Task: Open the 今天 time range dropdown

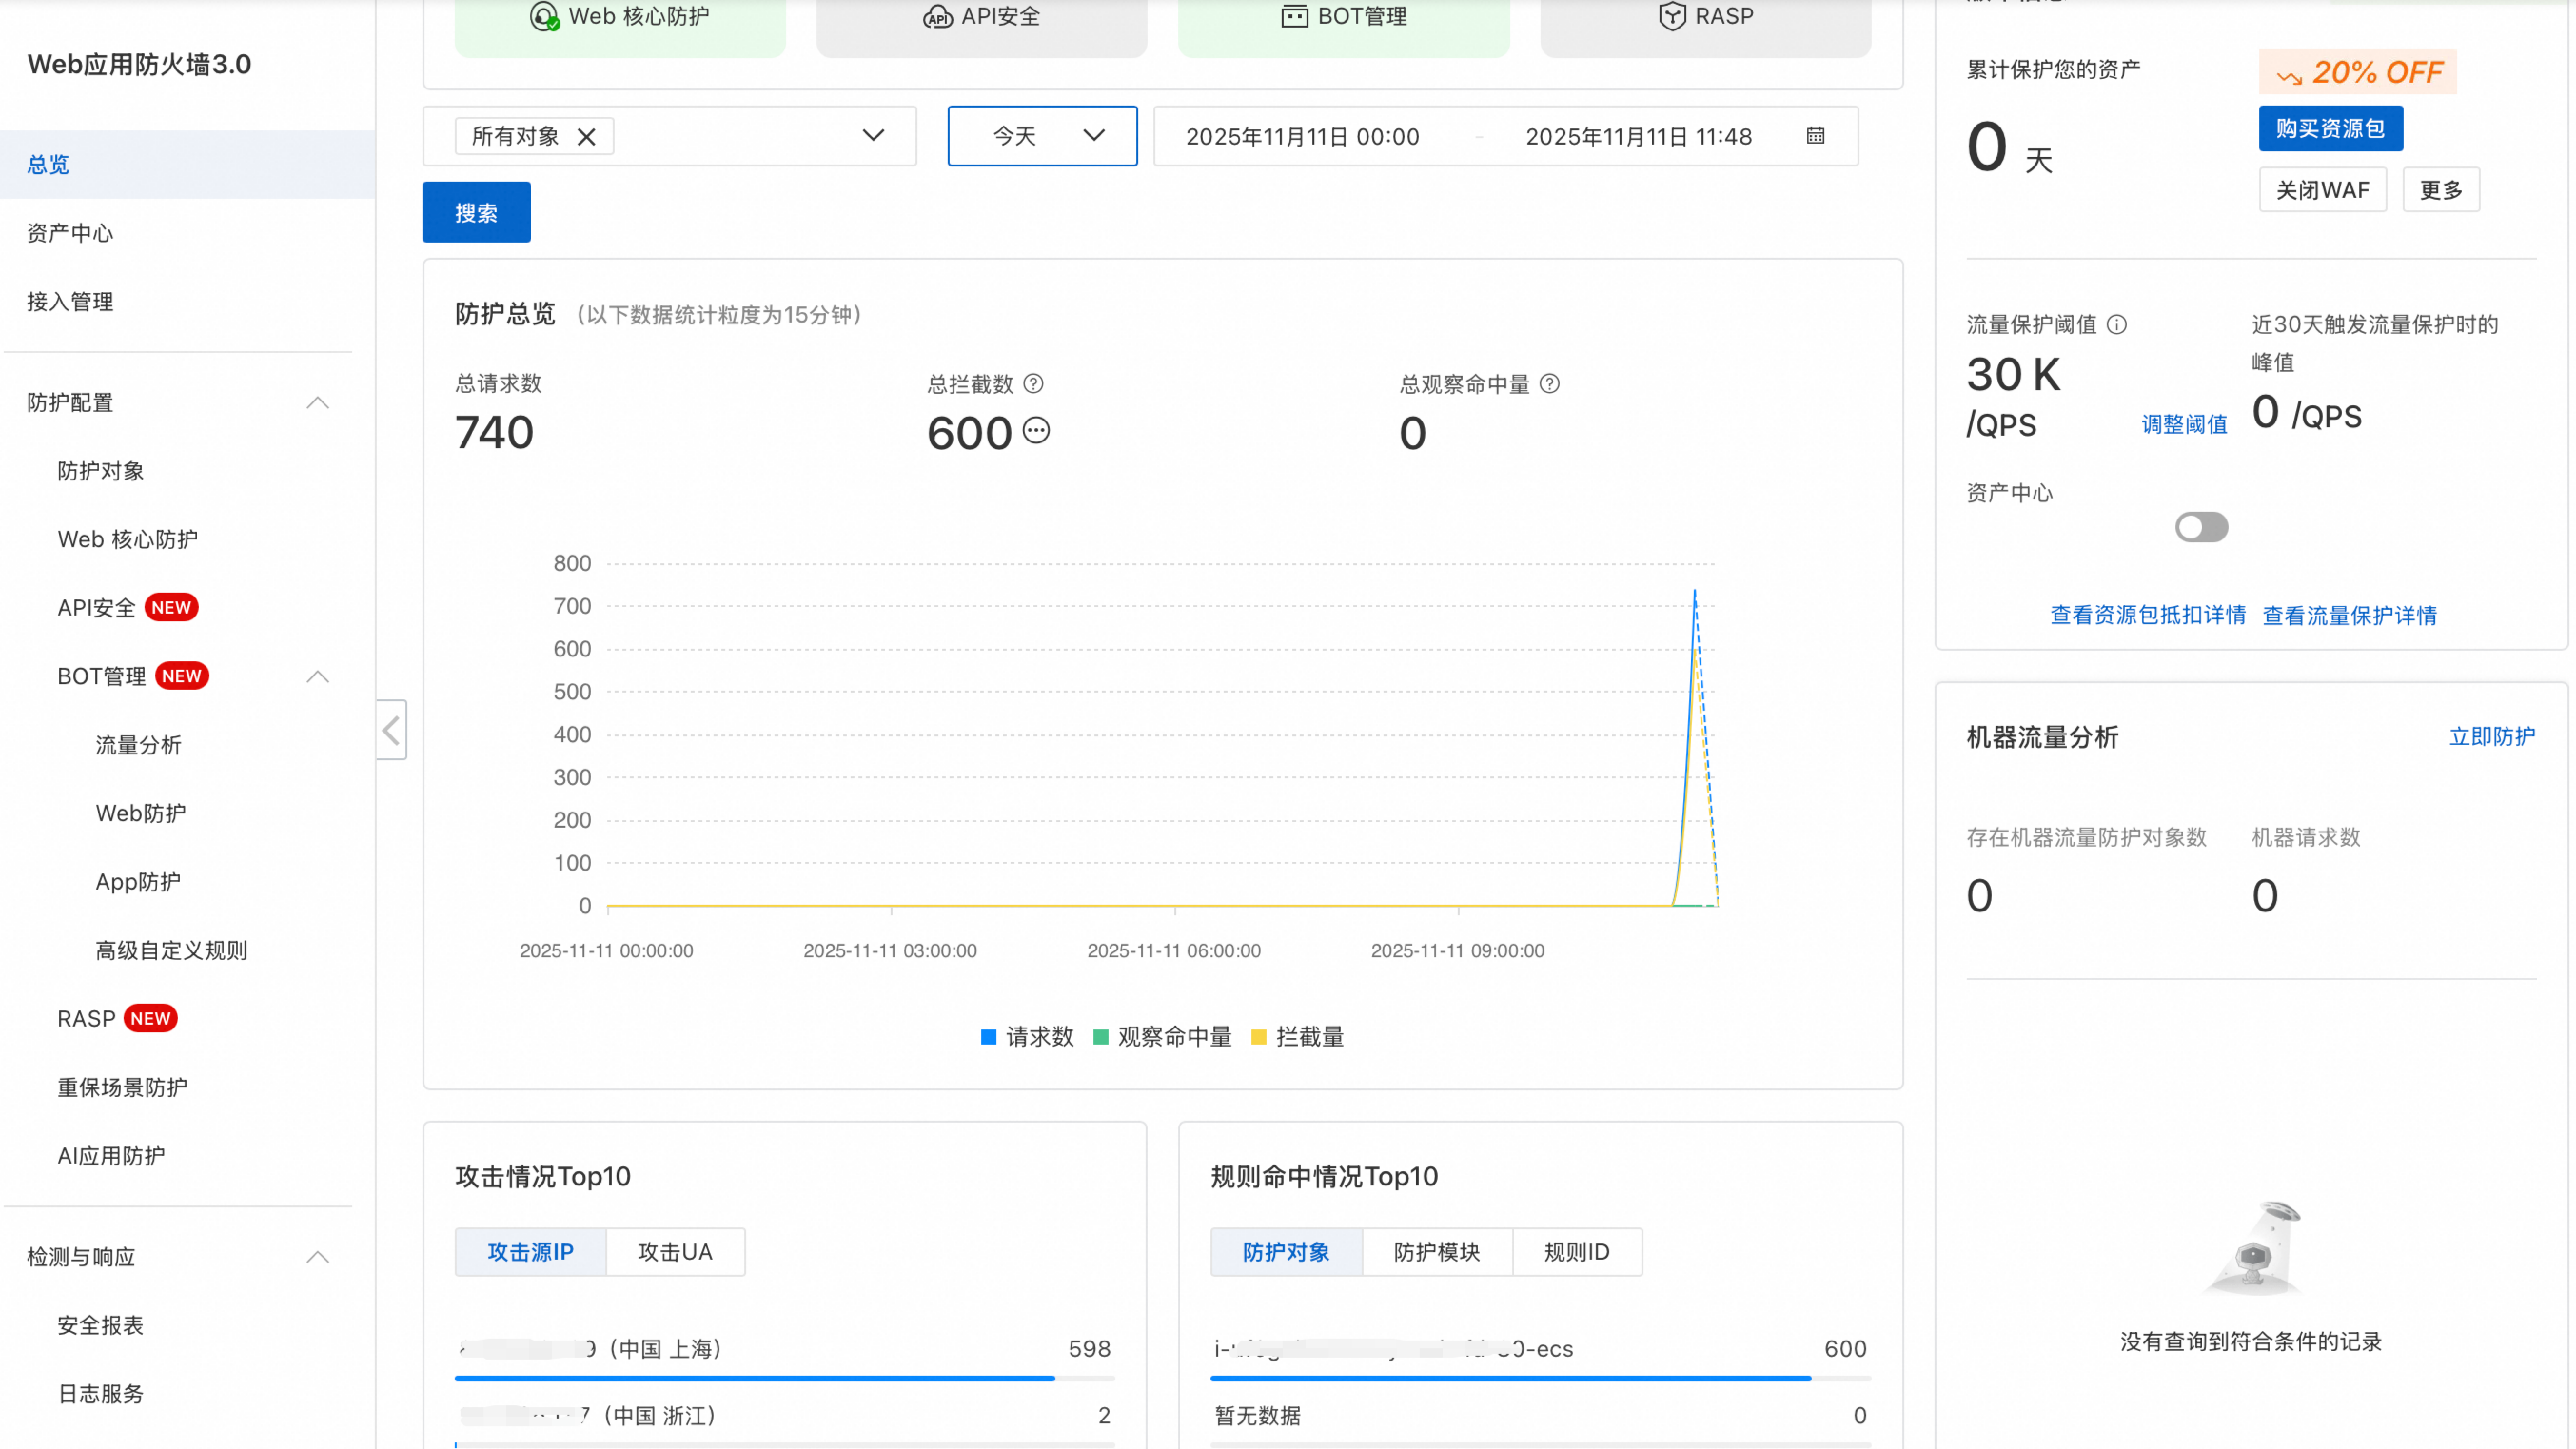Action: pyautogui.click(x=1042, y=136)
